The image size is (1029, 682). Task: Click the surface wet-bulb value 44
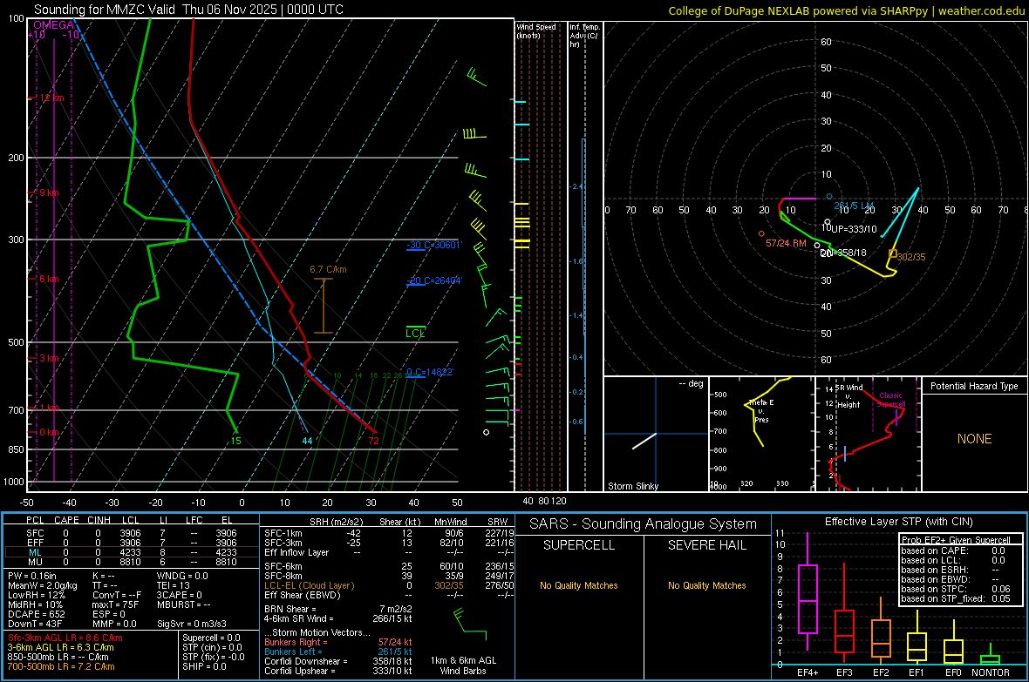click(x=306, y=441)
